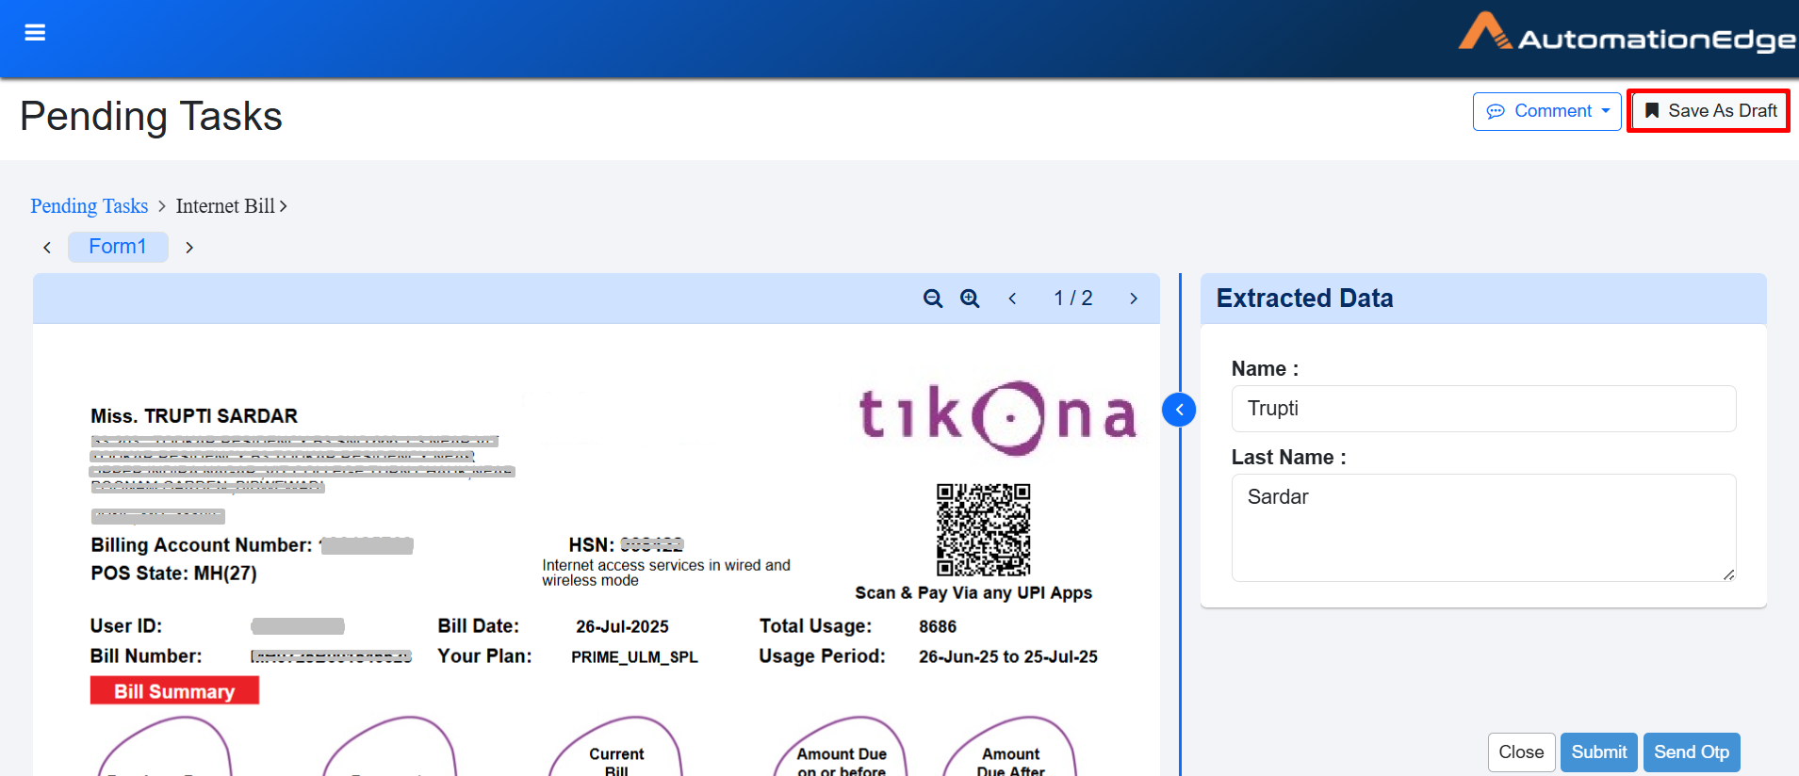Go to Pending Tasks breadcrumb link

tap(90, 206)
